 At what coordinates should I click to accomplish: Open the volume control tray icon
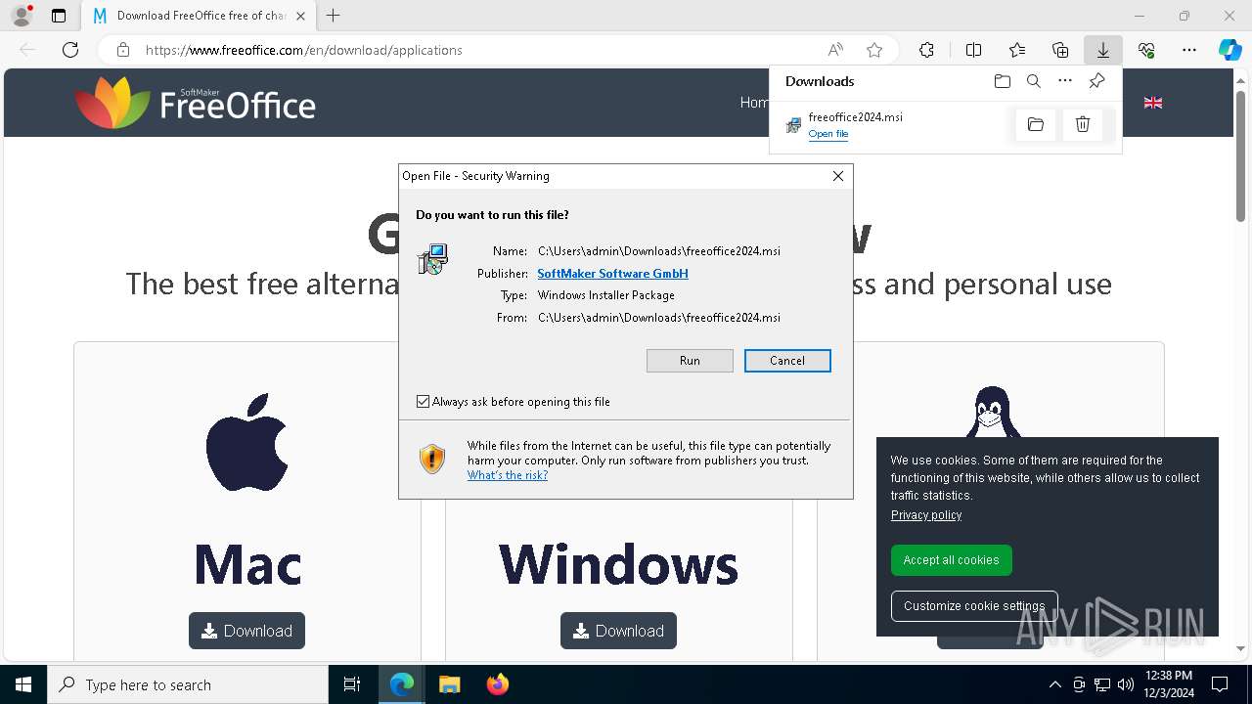click(x=1126, y=684)
